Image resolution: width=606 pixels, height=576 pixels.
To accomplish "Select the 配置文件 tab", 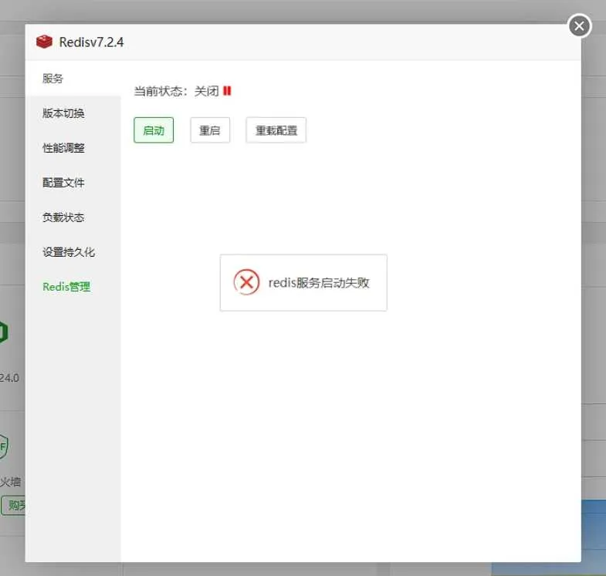I will pos(73,183).
